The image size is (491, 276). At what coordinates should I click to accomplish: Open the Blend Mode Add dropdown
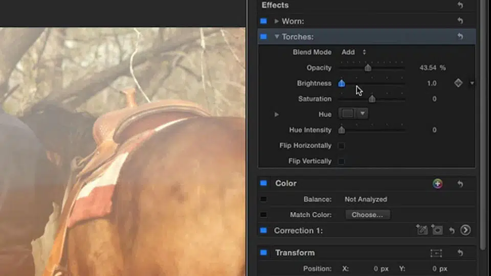[x=353, y=52]
